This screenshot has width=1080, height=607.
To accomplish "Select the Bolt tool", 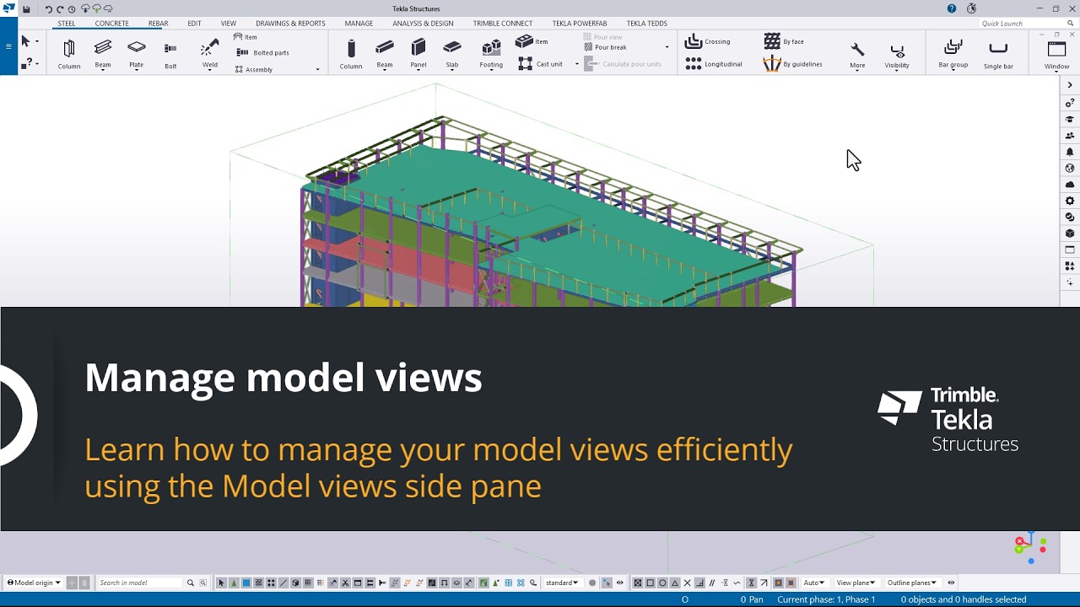I will (x=170, y=54).
